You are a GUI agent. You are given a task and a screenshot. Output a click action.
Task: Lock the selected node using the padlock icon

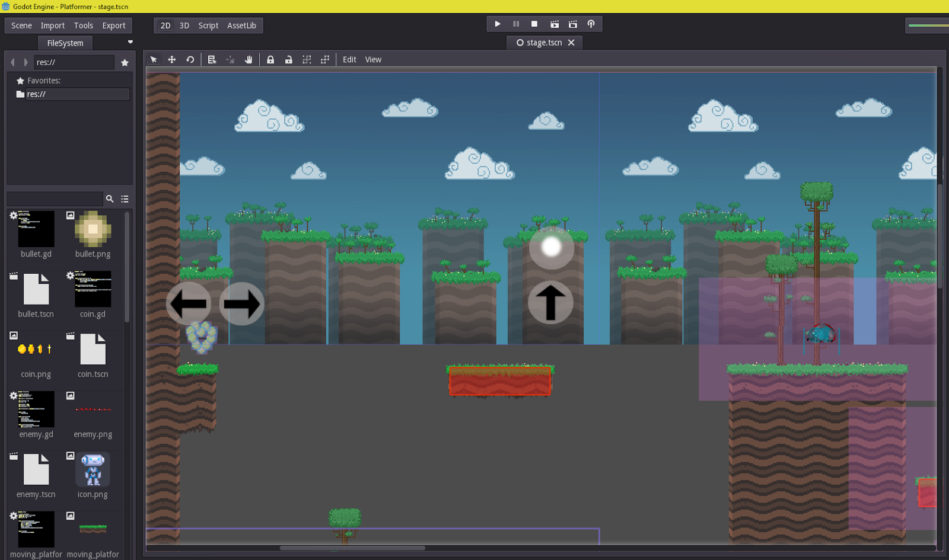[270, 59]
